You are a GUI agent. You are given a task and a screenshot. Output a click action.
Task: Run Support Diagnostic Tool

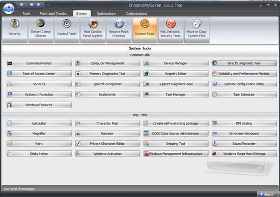[x=176, y=84]
